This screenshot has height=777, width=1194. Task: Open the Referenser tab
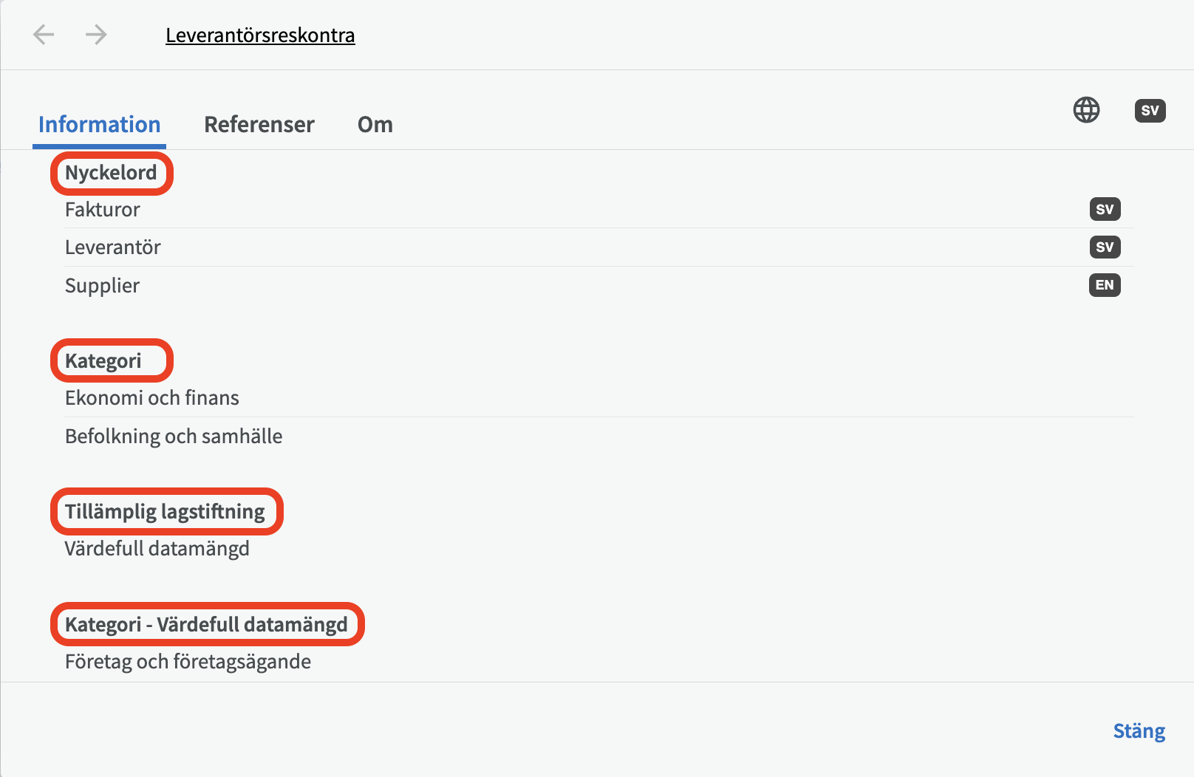pyautogui.click(x=259, y=124)
